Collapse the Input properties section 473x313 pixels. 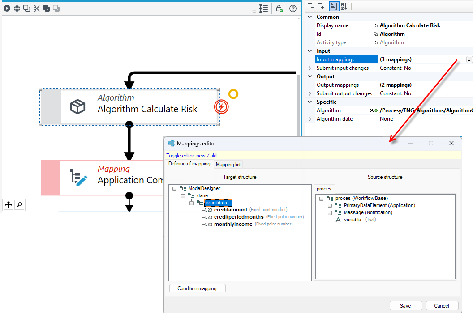(310, 51)
